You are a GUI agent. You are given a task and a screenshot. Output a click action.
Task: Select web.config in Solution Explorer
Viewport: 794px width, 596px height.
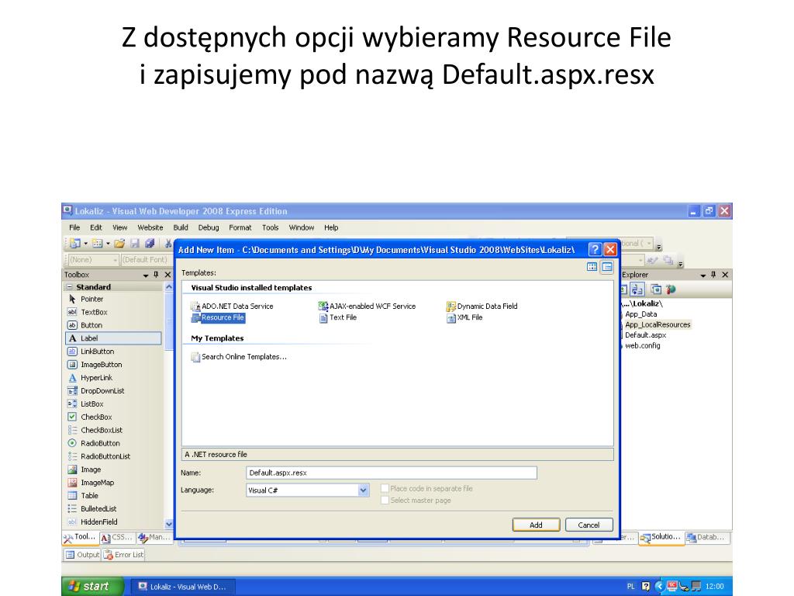tap(642, 346)
